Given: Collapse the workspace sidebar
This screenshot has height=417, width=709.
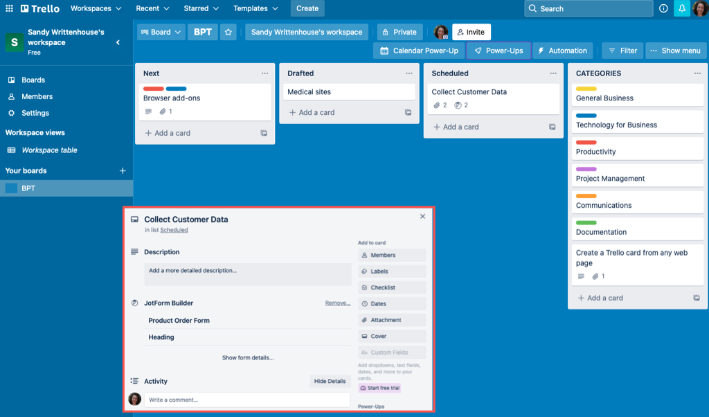Looking at the screenshot, I should click(118, 42).
